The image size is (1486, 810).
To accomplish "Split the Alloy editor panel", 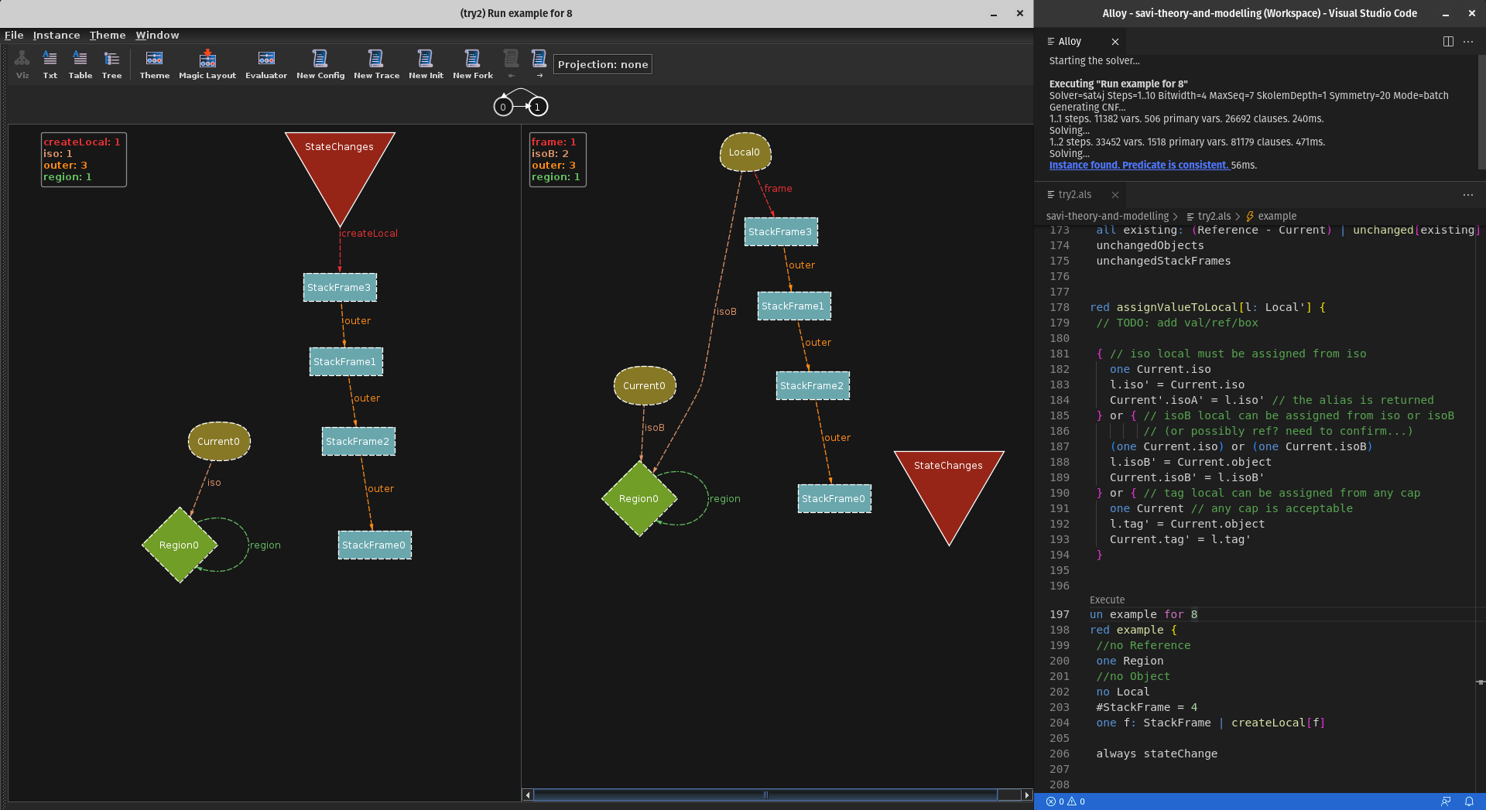I will click(x=1447, y=42).
